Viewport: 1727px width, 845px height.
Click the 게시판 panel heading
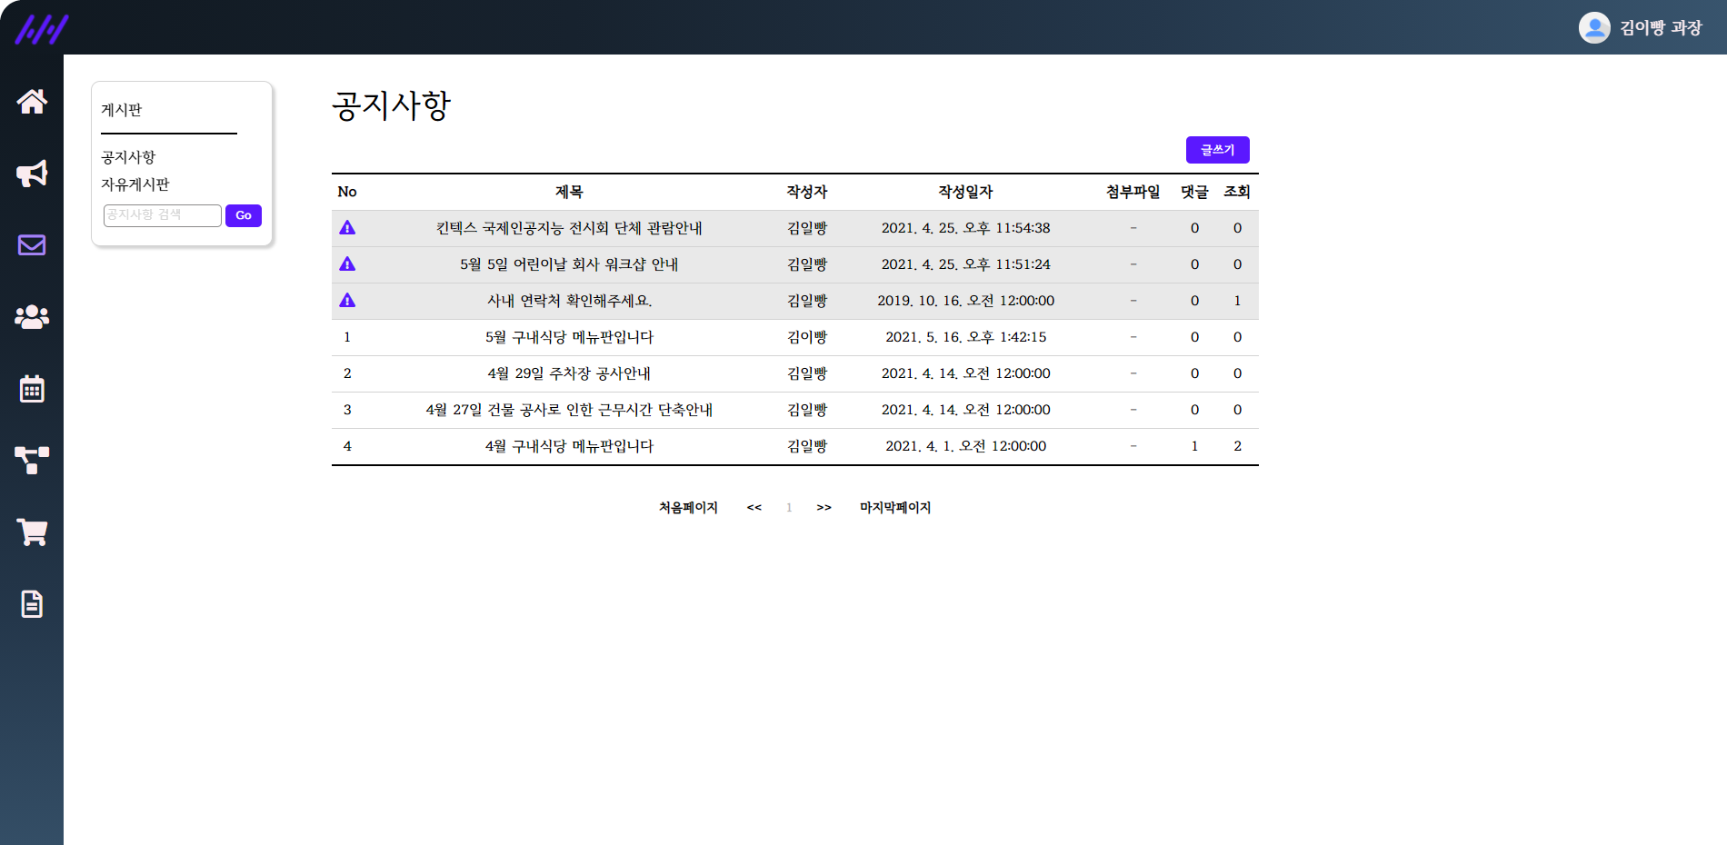tap(122, 110)
